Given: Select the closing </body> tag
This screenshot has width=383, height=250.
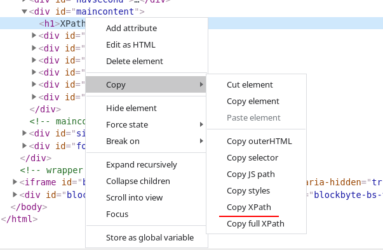Looking at the screenshot, I should (x=29, y=207).
